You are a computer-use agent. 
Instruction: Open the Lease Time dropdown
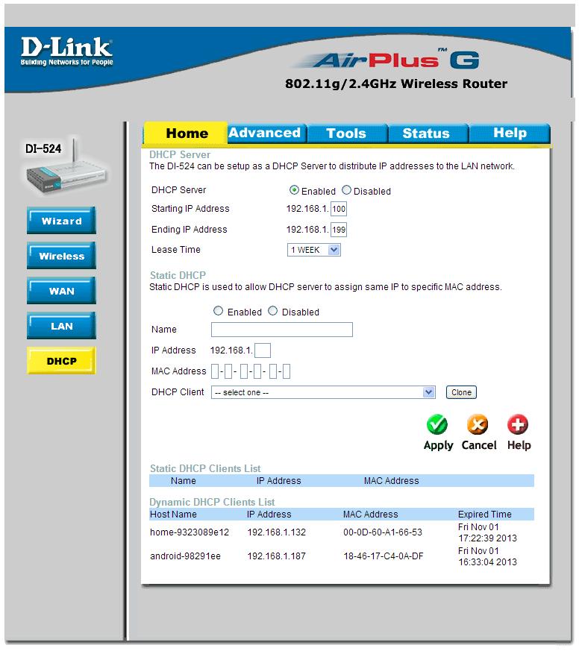[x=314, y=251]
